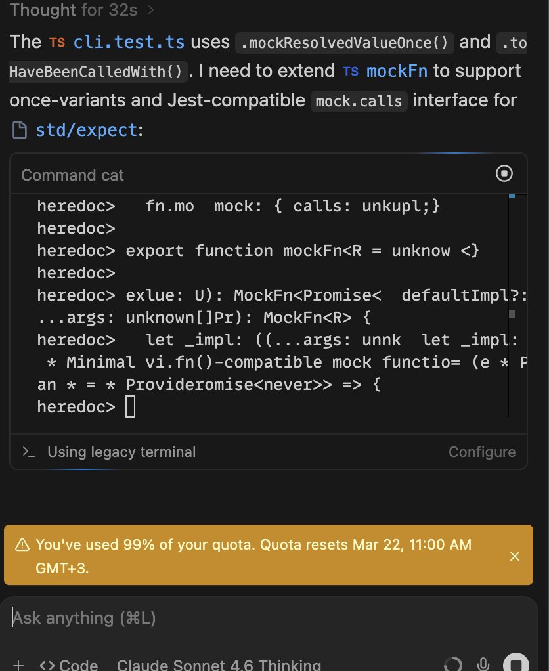Screen dimensions: 549x671
Task: Click the microphone voice input icon
Action: click(484, 664)
